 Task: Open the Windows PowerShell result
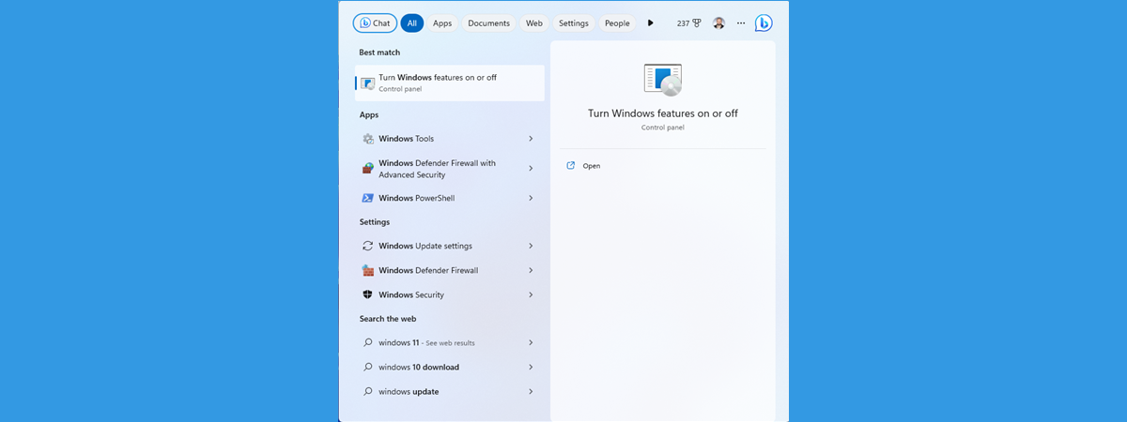450,198
